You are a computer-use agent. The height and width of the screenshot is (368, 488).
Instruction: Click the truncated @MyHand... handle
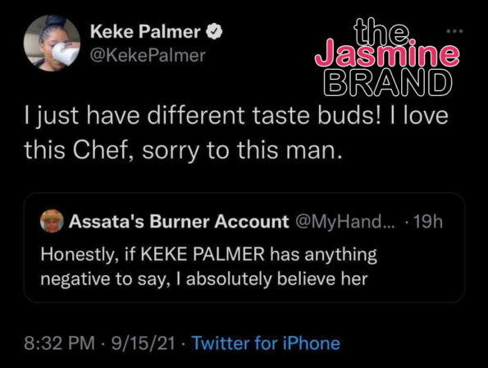pyautogui.click(x=344, y=222)
